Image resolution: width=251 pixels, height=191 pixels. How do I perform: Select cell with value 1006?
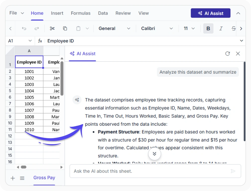click(x=29, y=104)
